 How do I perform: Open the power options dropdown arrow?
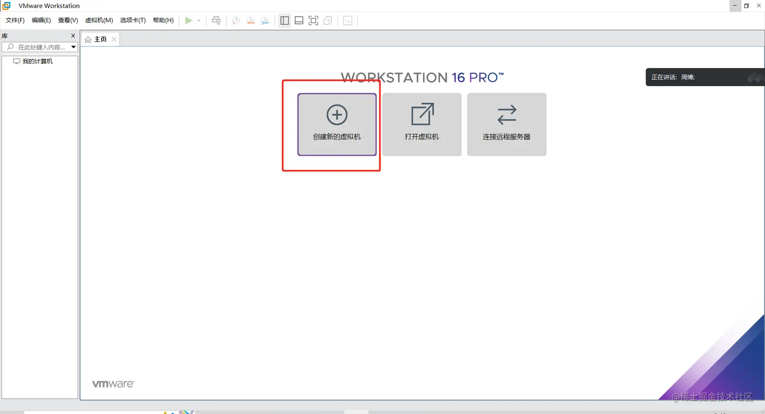pos(199,21)
